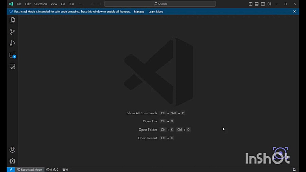Click the K key hint for Open Folder
Screen dimensions: 306x172
coord(172,130)
